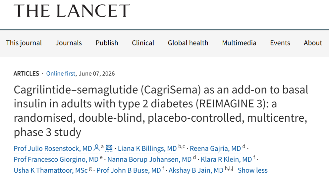Viewport: 329px width, 179px height.
Task: Open the Journals menu
Action: 69,43
